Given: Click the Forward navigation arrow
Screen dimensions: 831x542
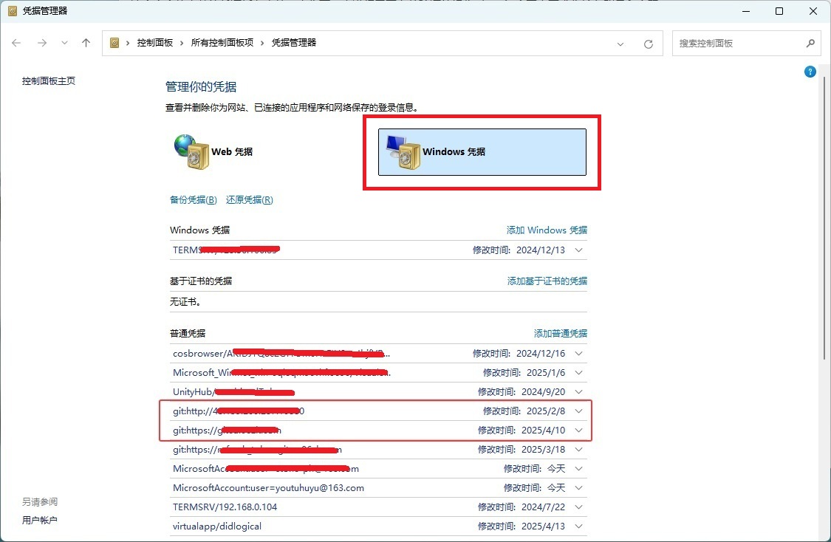Looking at the screenshot, I should tap(42, 43).
